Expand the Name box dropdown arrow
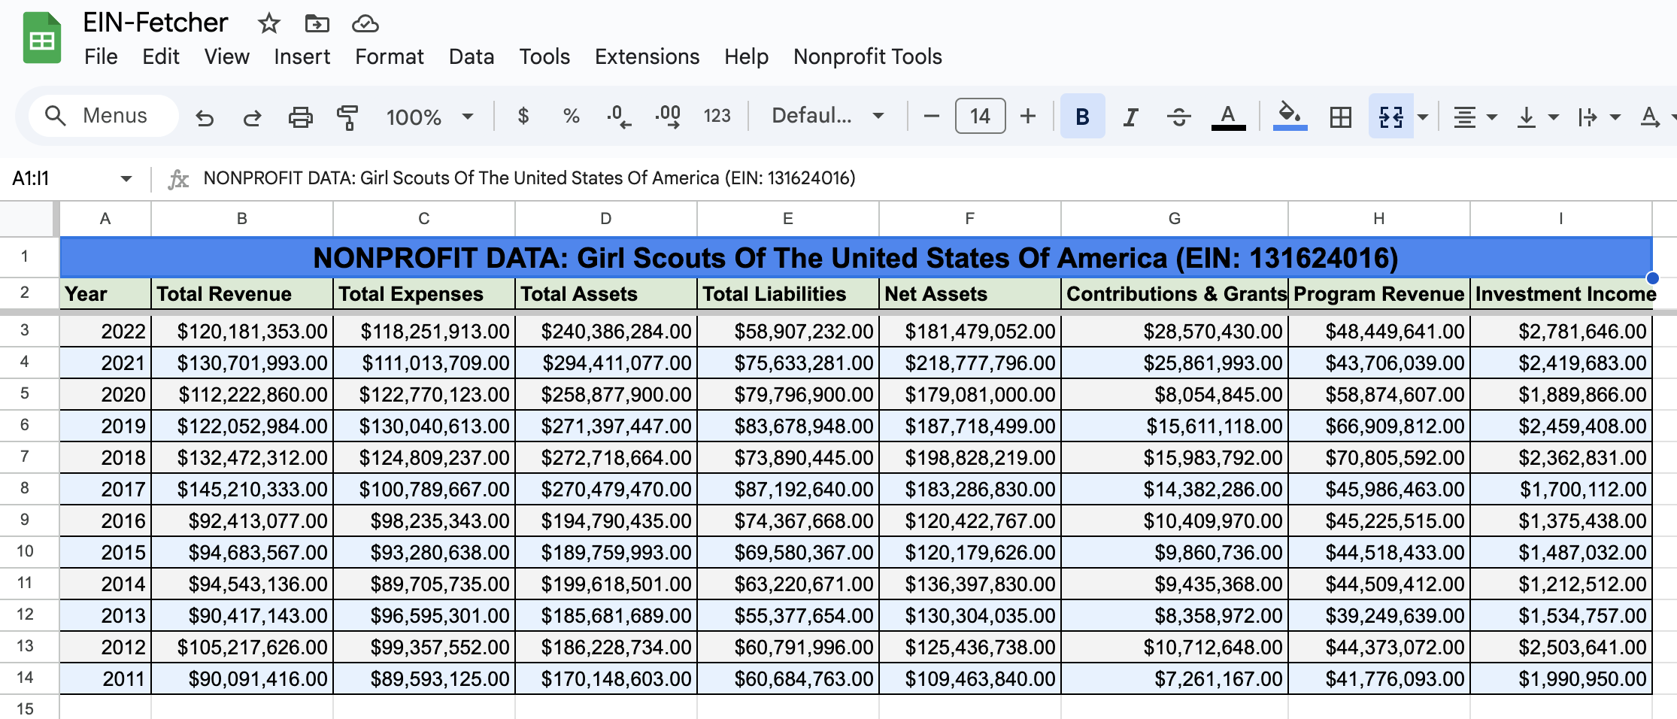 pyautogui.click(x=126, y=178)
